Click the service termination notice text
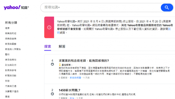 115,27
